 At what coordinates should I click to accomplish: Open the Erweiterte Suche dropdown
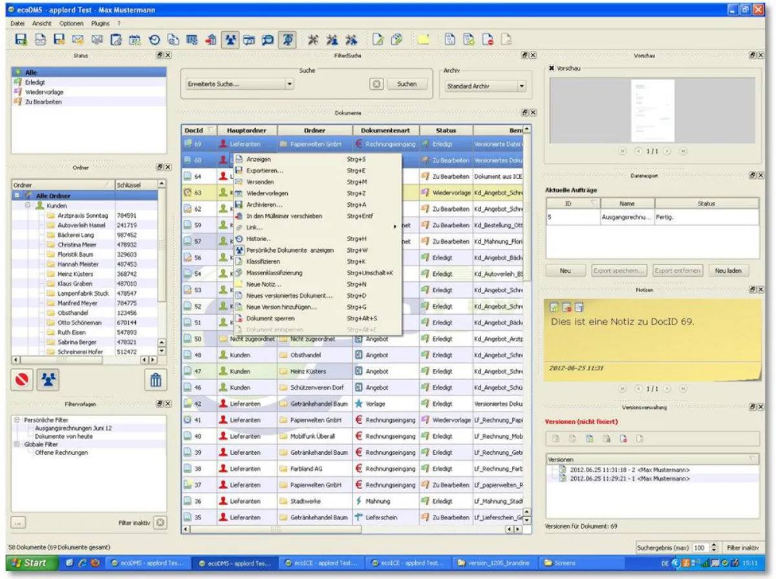click(289, 84)
